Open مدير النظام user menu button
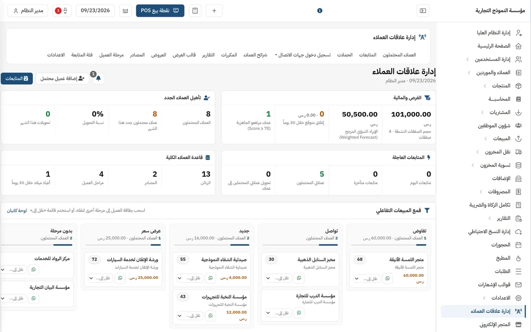Viewport: 531px width, 332px height. 28,11
